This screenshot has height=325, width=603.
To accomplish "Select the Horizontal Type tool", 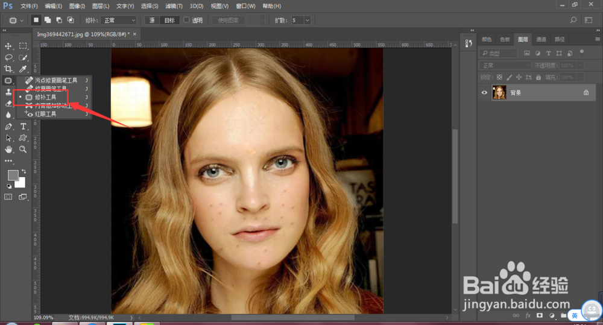I will pos(23,127).
